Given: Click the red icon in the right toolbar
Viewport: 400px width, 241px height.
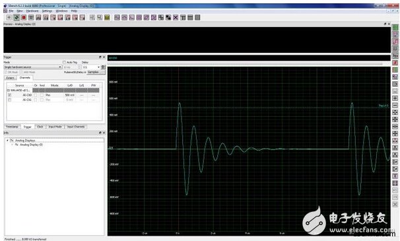Looking at the screenshot, I should [395, 63].
